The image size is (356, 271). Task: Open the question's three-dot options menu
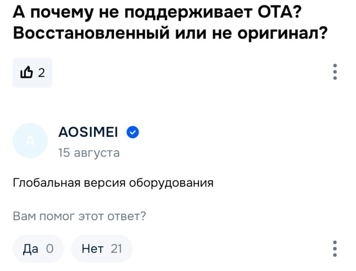coord(335,72)
